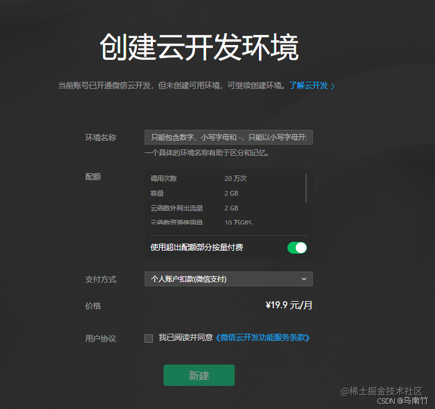Click the 配额 label

93,177
